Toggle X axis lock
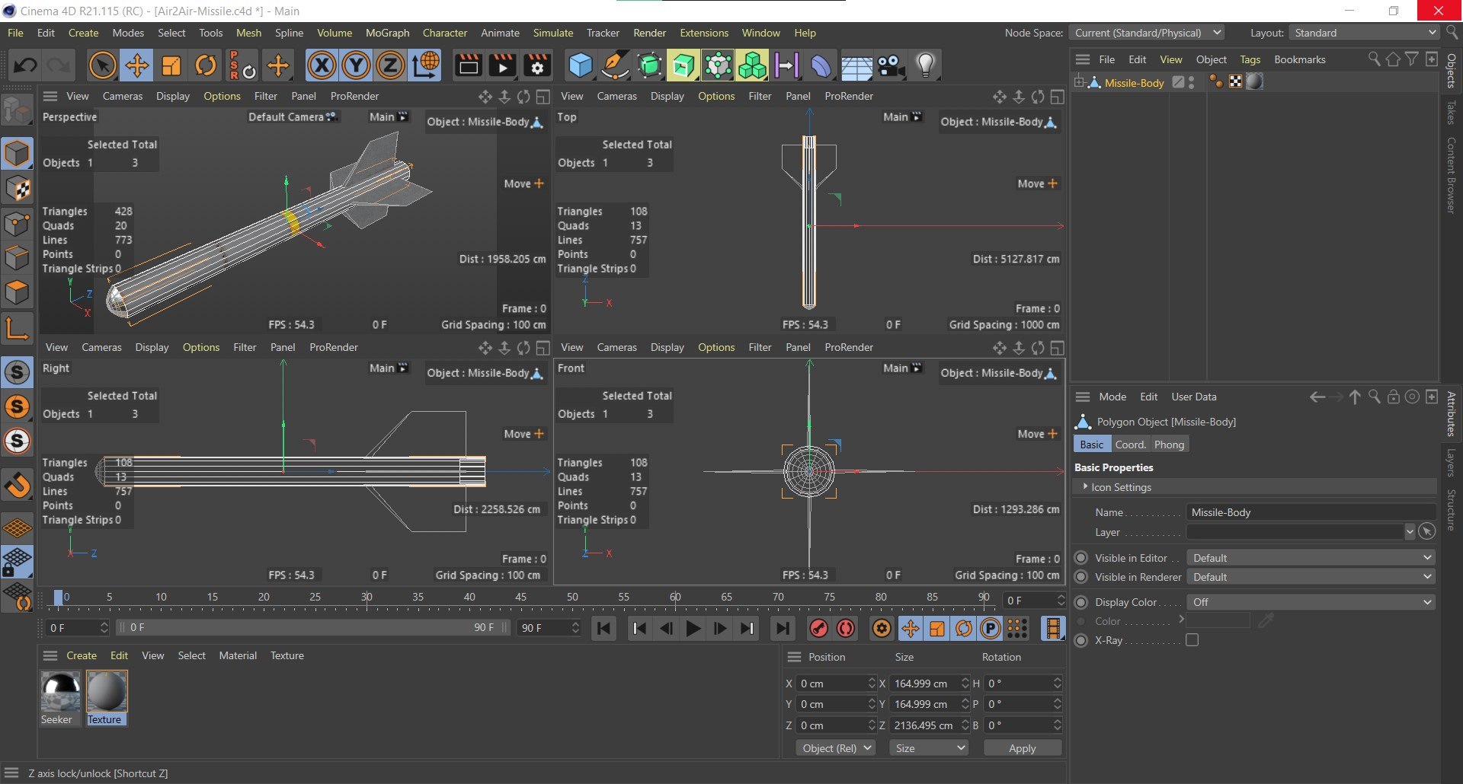 (x=322, y=66)
